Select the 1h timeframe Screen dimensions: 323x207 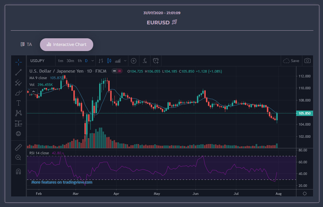[x=79, y=61]
